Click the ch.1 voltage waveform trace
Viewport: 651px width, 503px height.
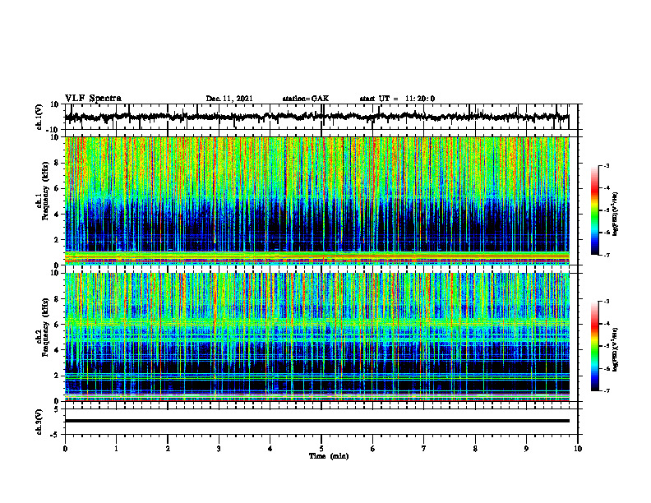[x=316, y=117]
